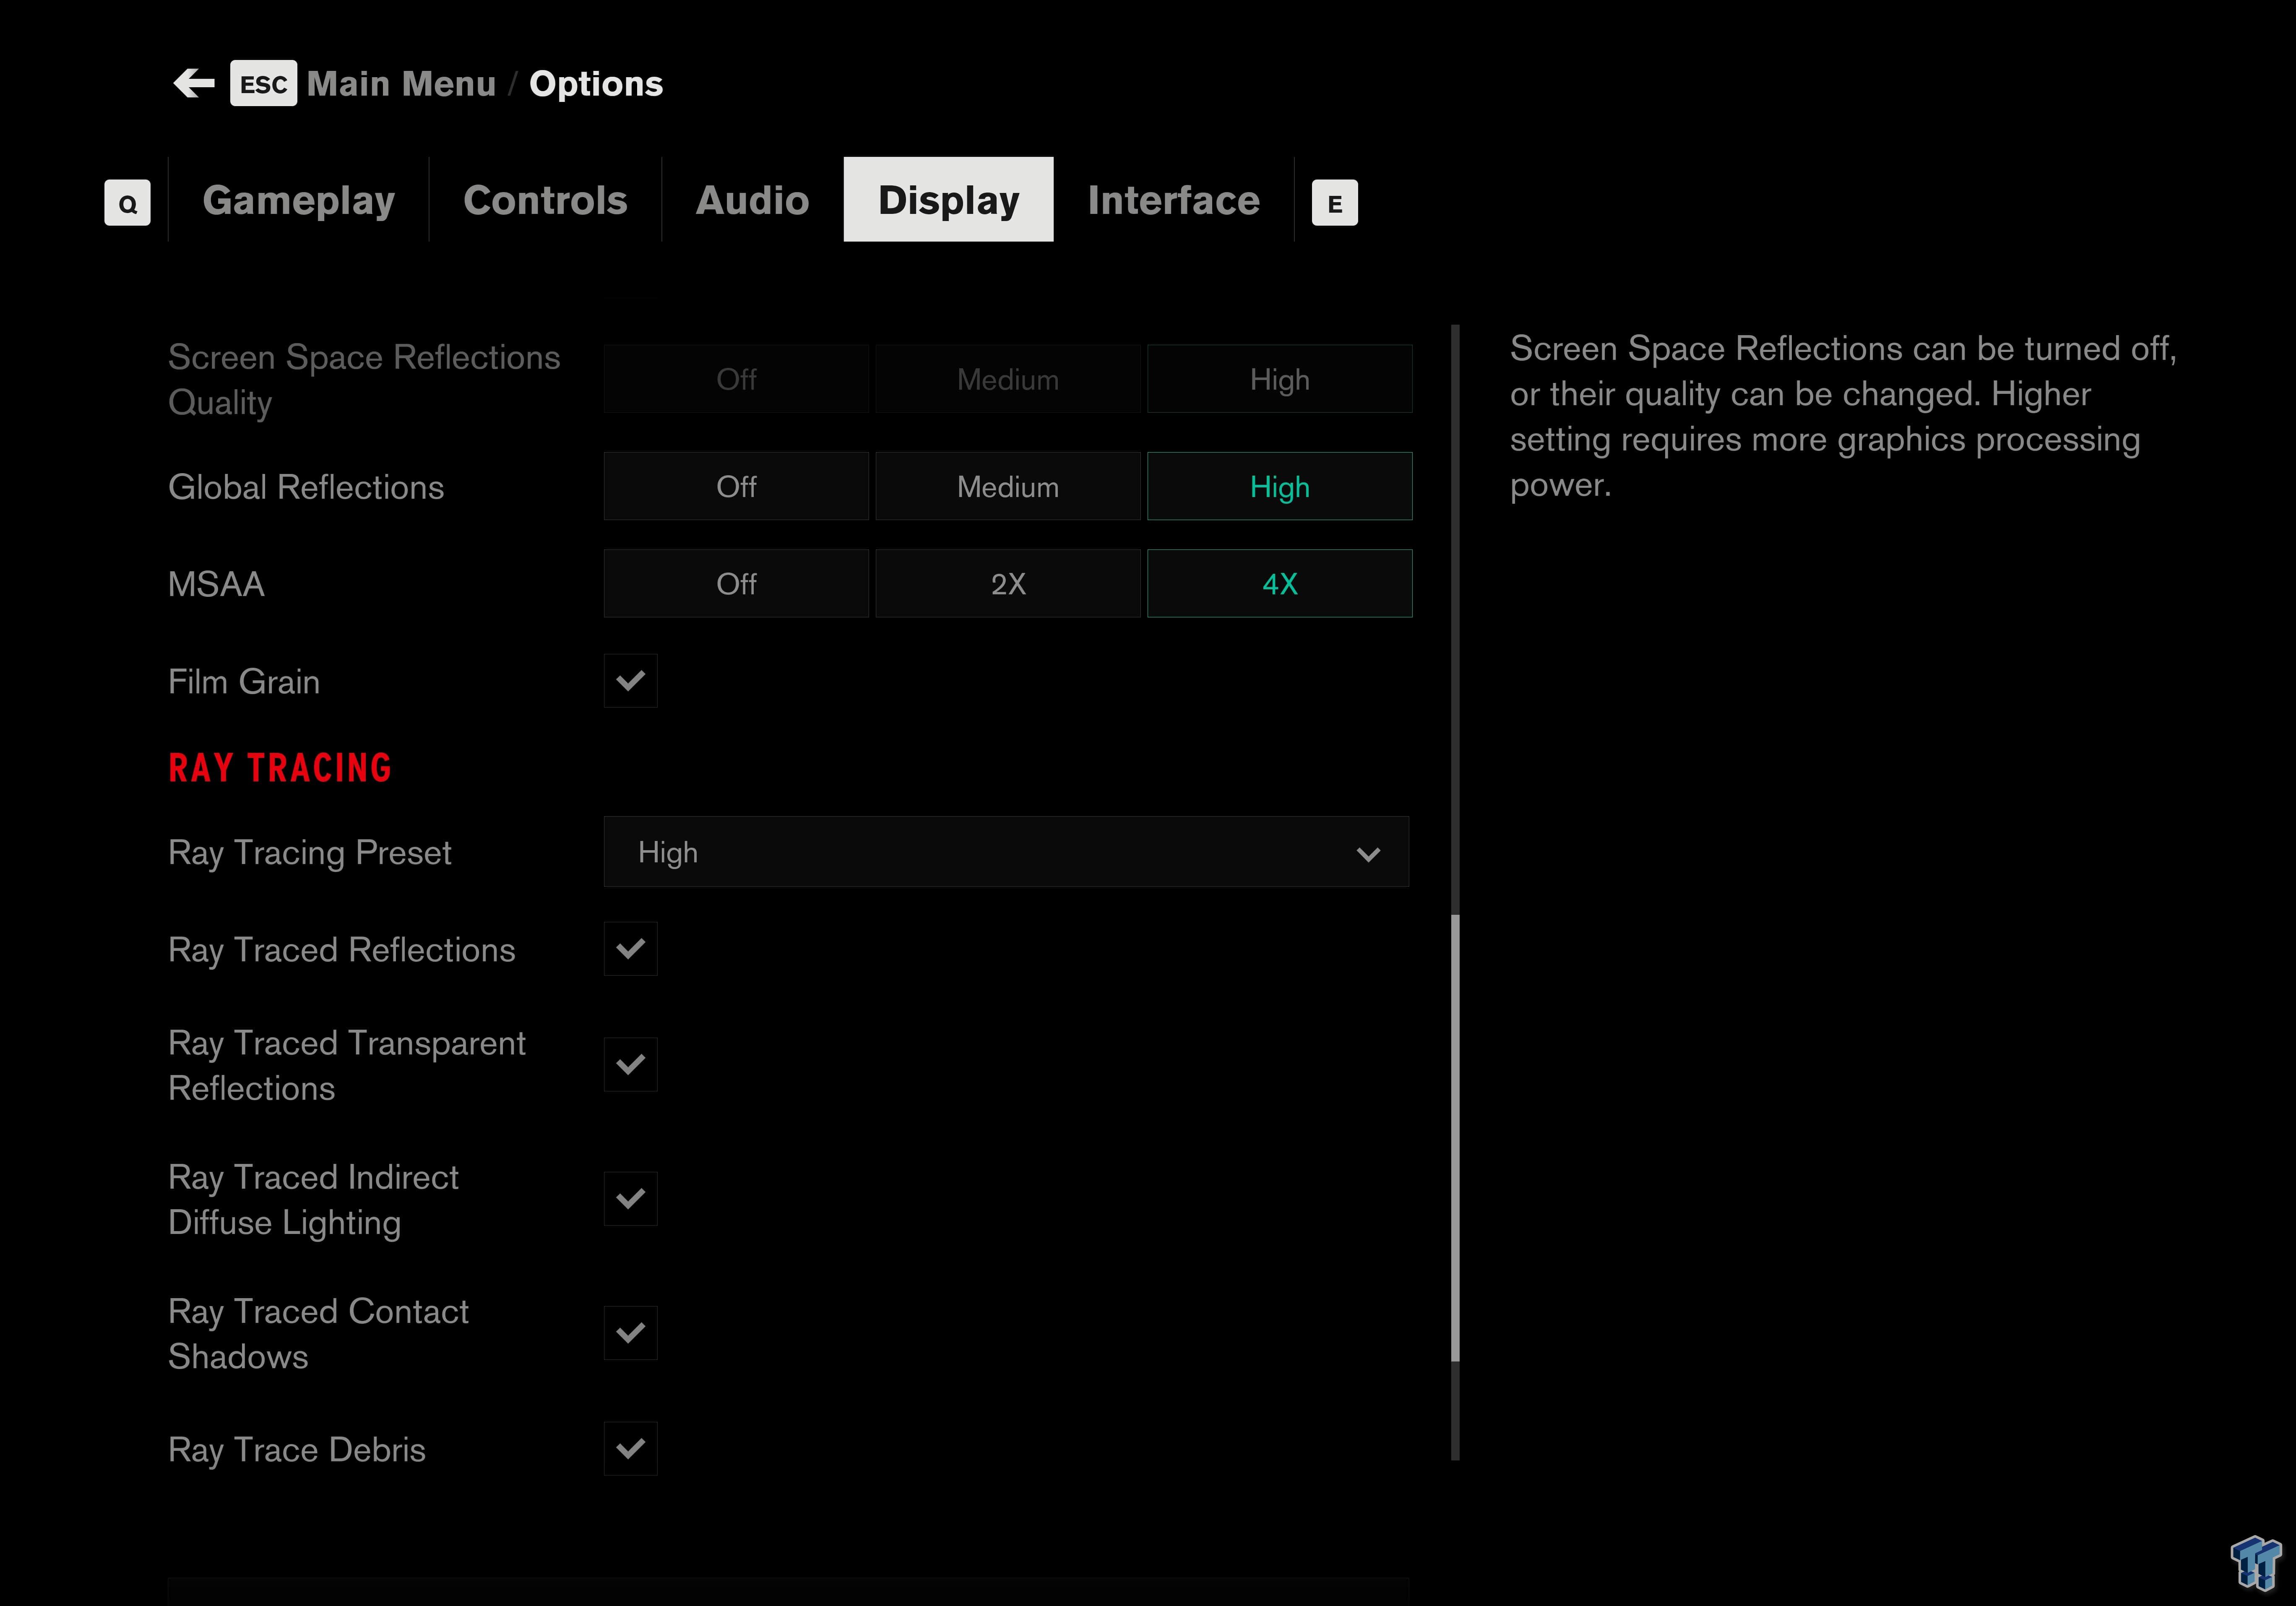The height and width of the screenshot is (1606, 2296).
Task: Toggle Ray Trace Debris checkbox
Action: (630, 1449)
